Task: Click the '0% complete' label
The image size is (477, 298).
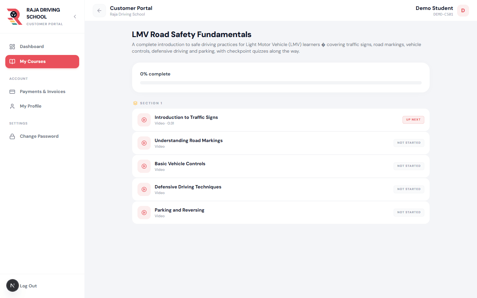Action: coord(155,74)
